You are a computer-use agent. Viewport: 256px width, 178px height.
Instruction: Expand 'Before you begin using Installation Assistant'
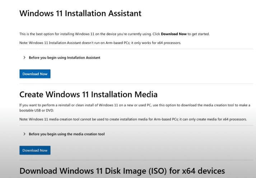coord(64,57)
